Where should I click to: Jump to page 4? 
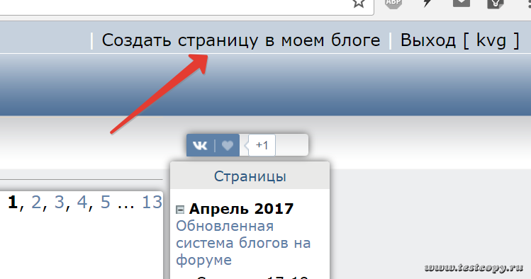point(82,203)
